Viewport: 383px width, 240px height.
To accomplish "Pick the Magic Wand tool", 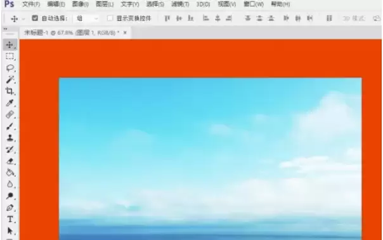I will coord(10,79).
